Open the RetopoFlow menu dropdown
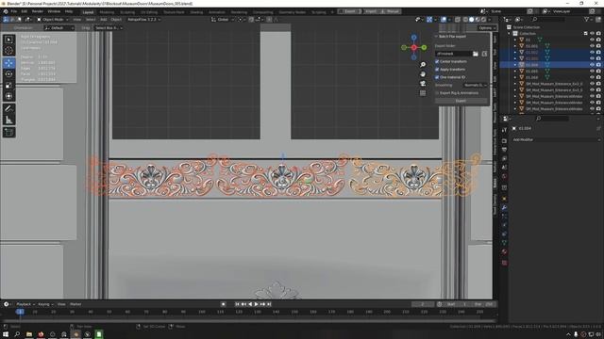 (x=144, y=19)
